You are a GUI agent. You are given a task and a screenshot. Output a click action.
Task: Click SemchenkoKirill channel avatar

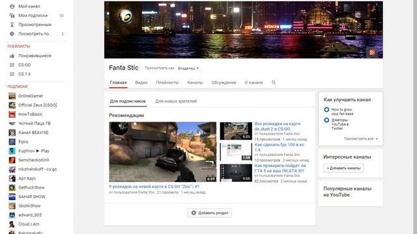12,160
